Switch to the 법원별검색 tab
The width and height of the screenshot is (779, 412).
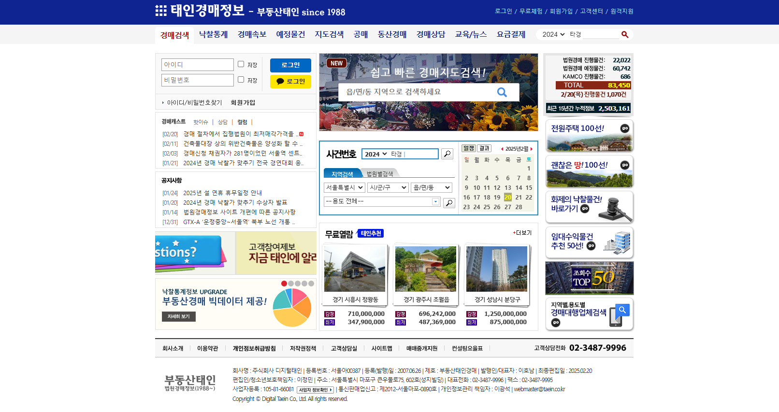(380, 174)
